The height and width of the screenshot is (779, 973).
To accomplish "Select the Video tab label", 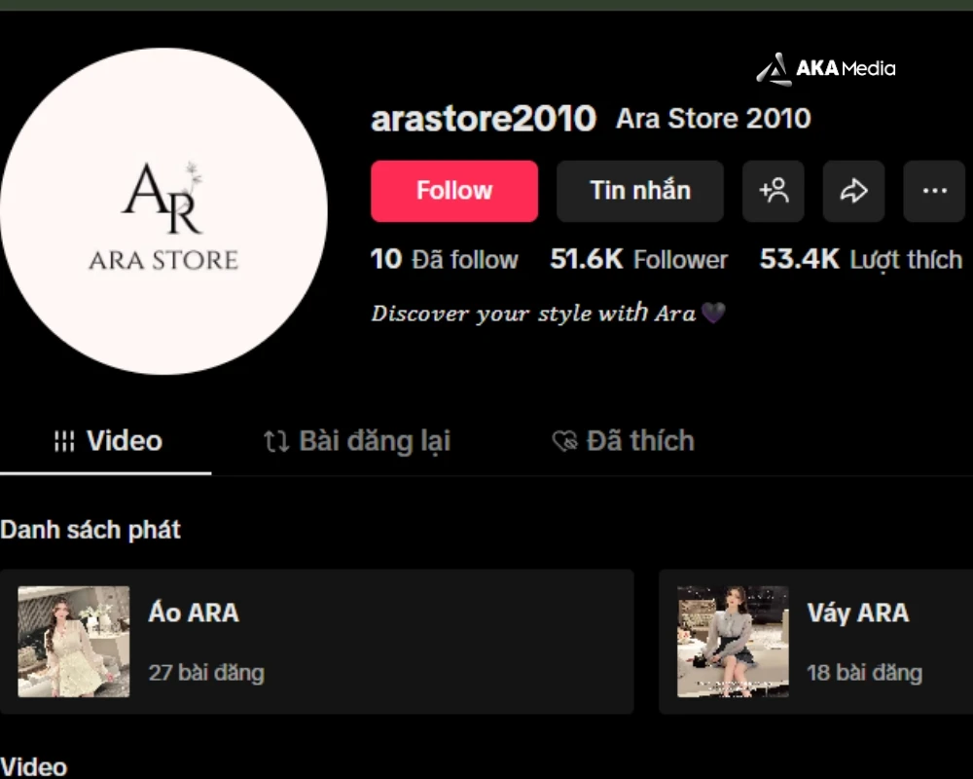I will (x=125, y=441).
